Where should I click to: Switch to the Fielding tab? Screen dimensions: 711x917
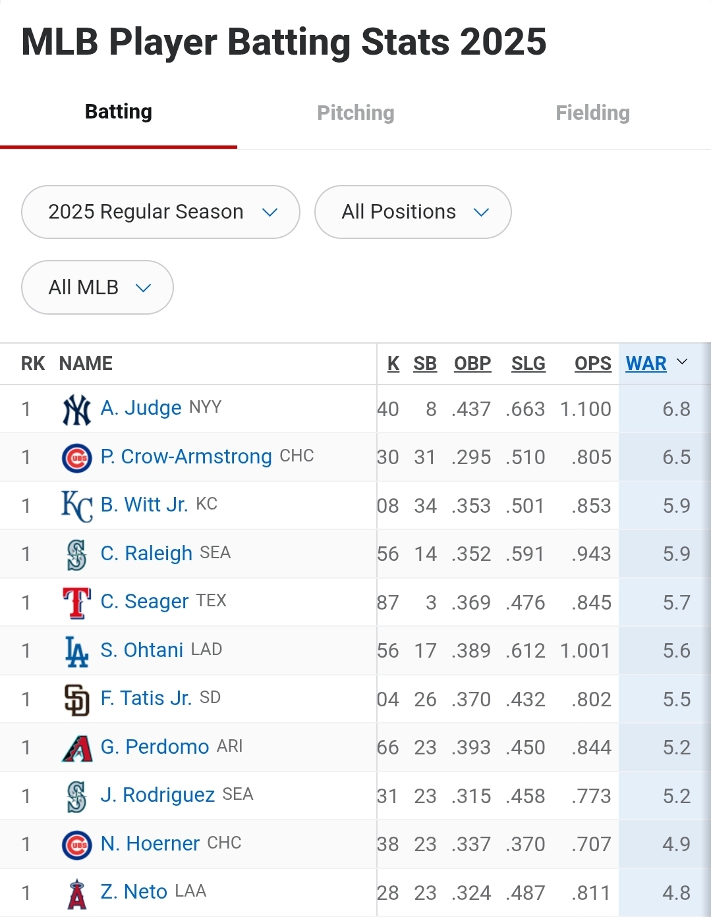tap(593, 113)
